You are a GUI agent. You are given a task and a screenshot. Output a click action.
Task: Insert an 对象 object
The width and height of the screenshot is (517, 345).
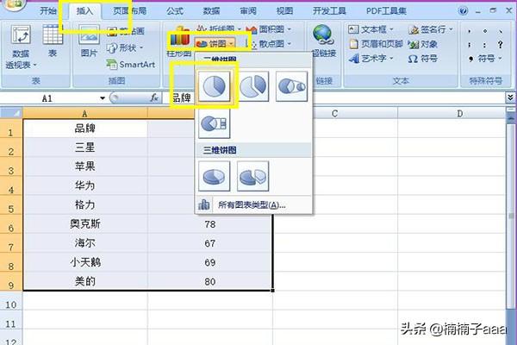pyautogui.click(x=422, y=44)
